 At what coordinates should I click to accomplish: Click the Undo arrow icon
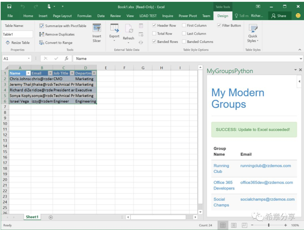[22, 7]
